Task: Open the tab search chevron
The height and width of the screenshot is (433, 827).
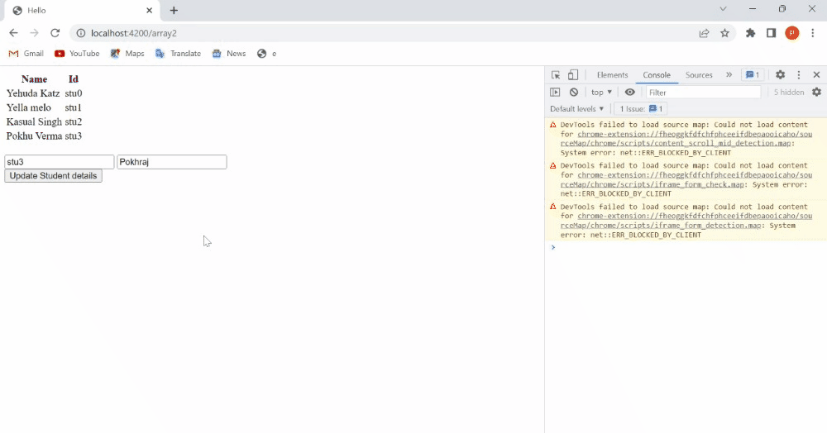Action: pyautogui.click(x=723, y=9)
